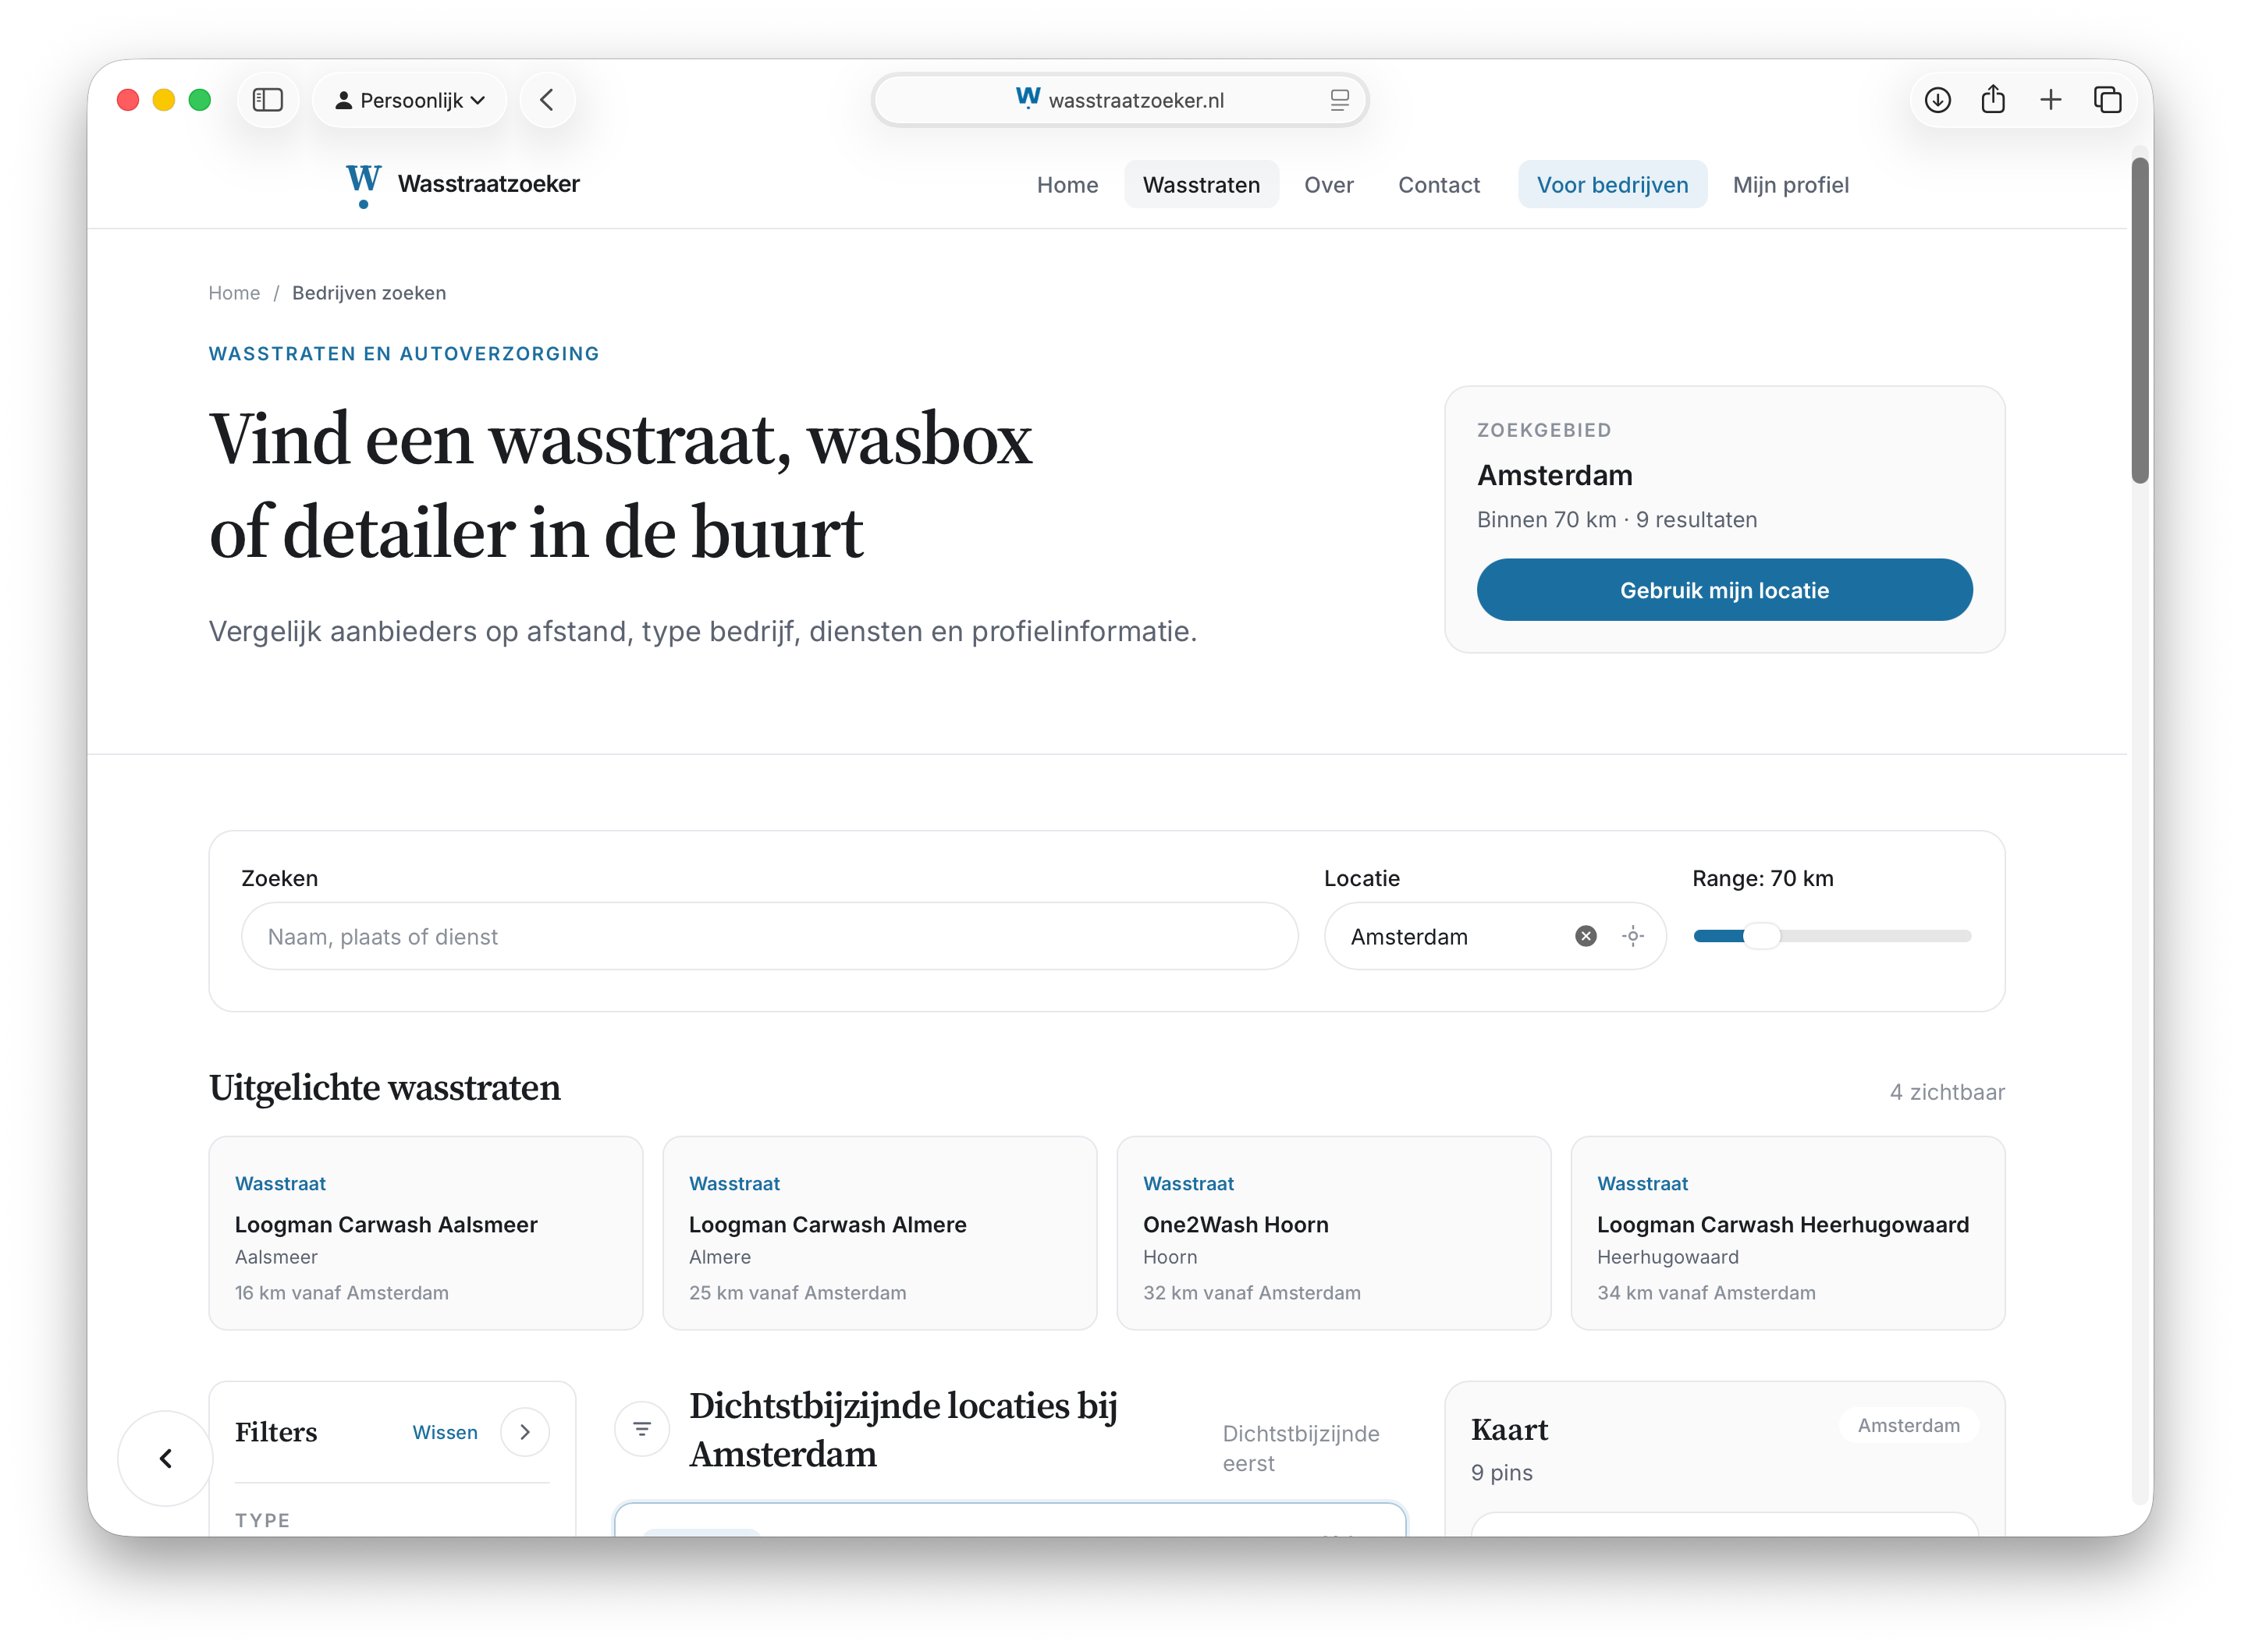Select the Wasstraten nav item
This screenshot has width=2241, height=1652.
click(x=1201, y=185)
